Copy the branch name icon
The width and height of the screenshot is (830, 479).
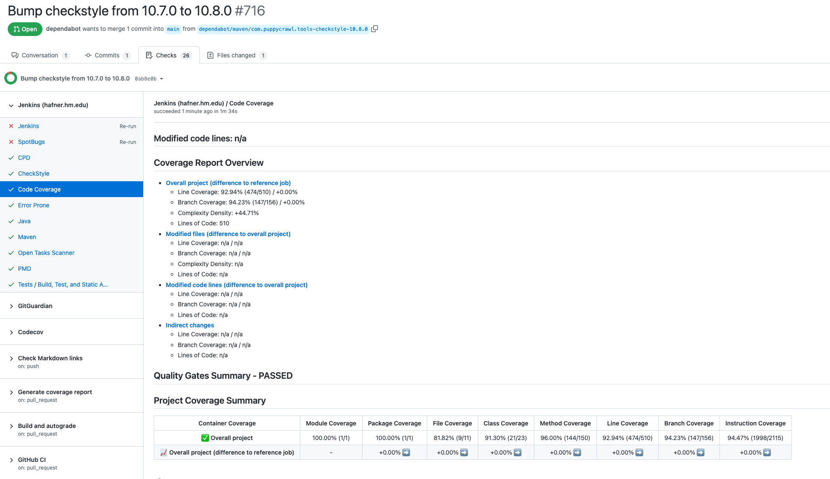tap(375, 29)
